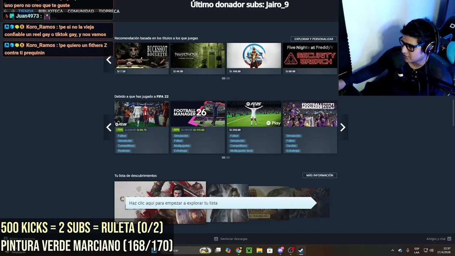Open Task View on taskbar
The height and width of the screenshot is (256, 455).
(x=218, y=250)
